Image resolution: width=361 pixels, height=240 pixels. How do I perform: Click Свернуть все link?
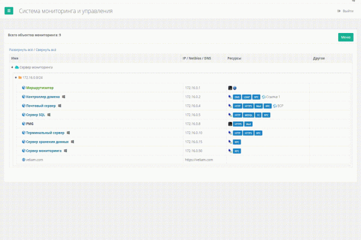(45, 50)
